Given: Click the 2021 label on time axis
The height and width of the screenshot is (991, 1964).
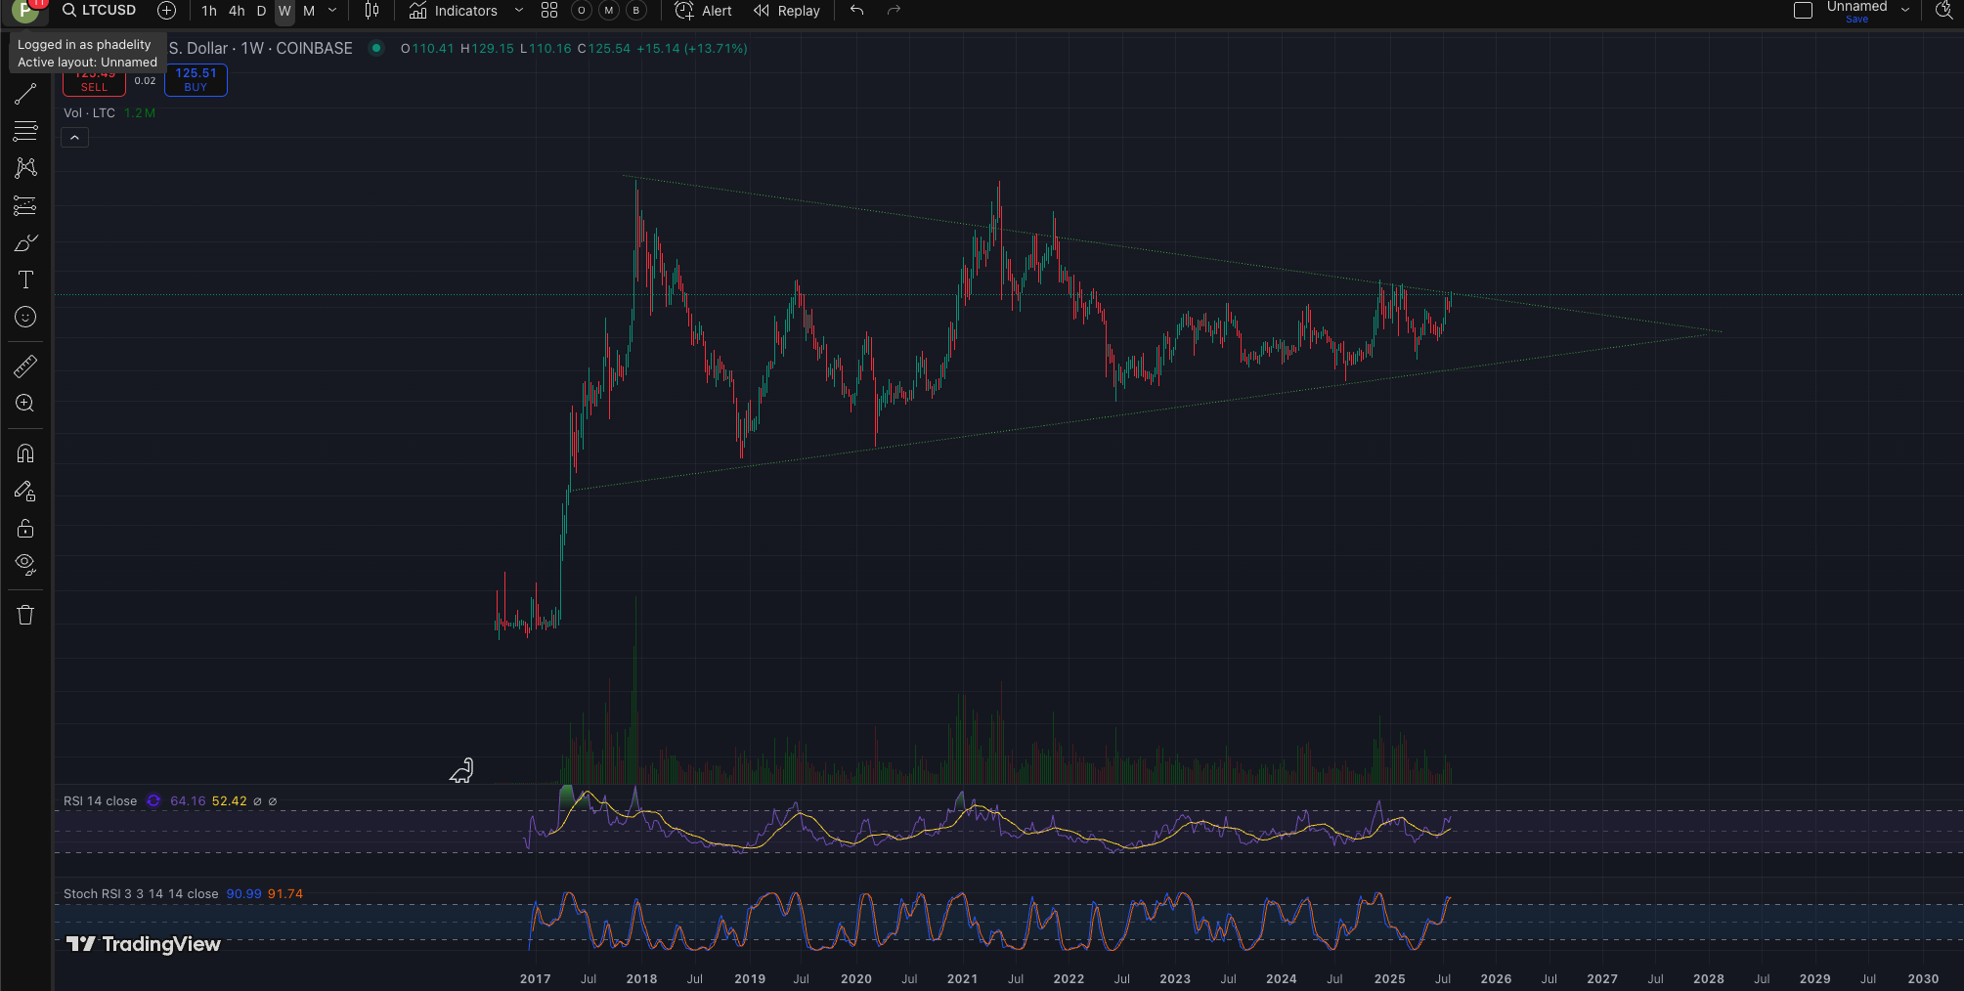Looking at the screenshot, I should coord(962,978).
